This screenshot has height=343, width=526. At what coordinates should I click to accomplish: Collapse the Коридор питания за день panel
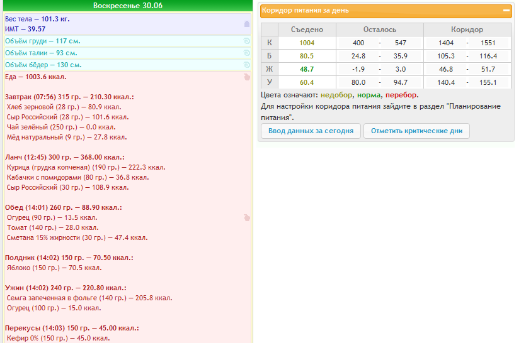pos(506,11)
